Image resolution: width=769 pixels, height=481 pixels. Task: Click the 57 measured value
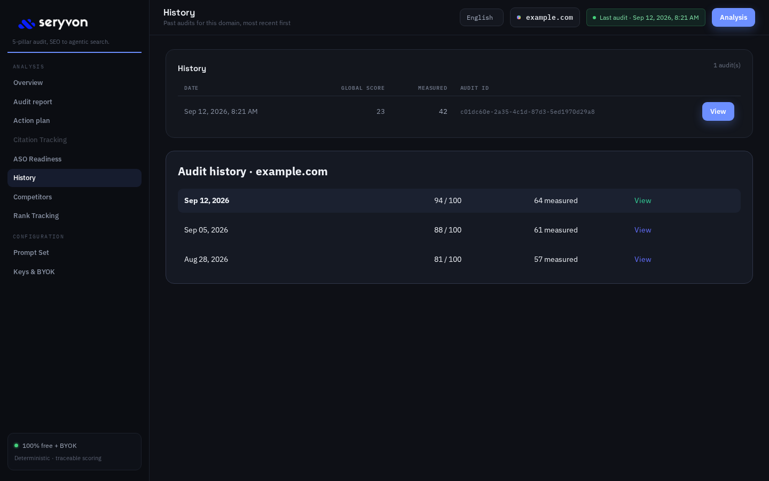coord(556,260)
